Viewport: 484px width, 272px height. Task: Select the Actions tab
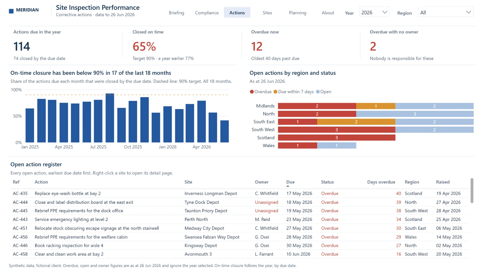click(237, 13)
